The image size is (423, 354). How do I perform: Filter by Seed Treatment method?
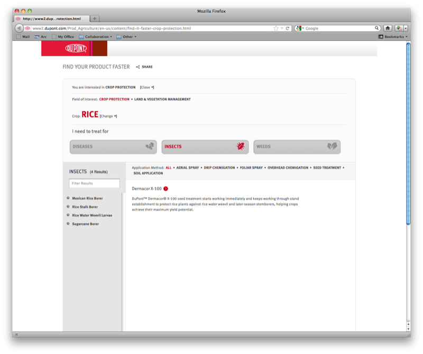(x=327, y=168)
